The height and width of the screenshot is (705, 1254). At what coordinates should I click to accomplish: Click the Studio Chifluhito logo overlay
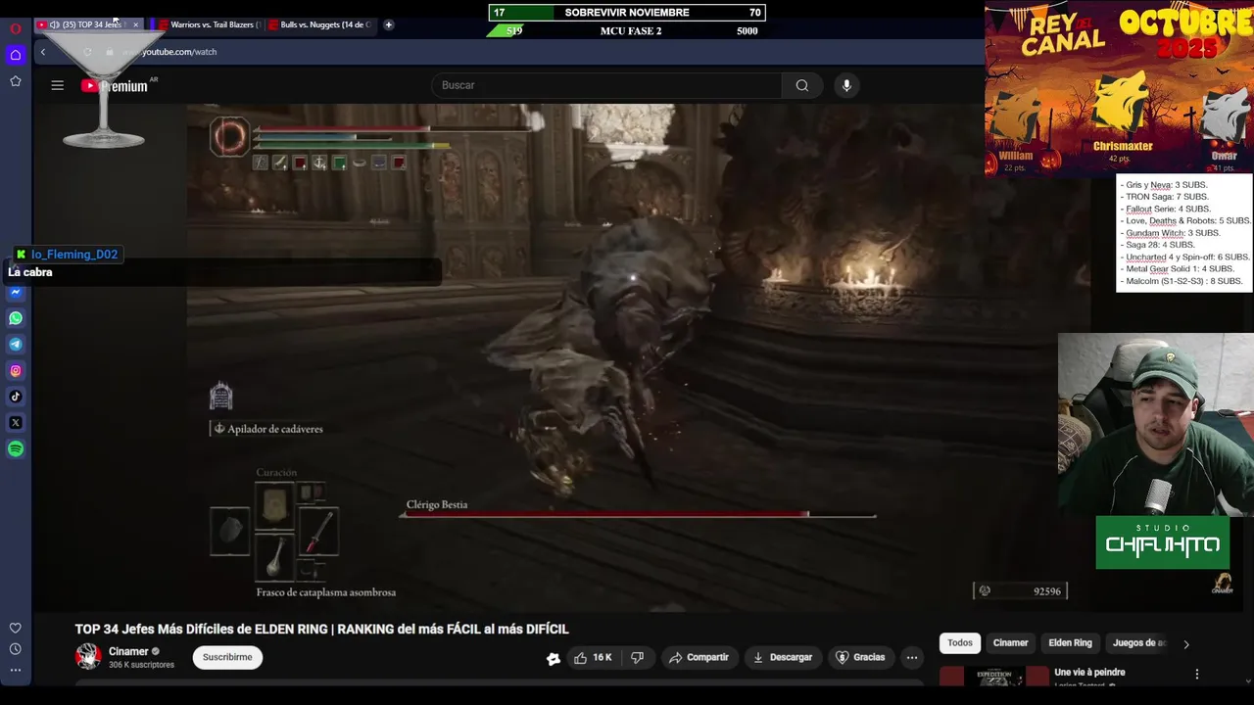[x=1163, y=542]
